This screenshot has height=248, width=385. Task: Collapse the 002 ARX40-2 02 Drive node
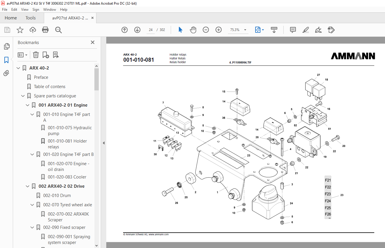click(x=28, y=186)
